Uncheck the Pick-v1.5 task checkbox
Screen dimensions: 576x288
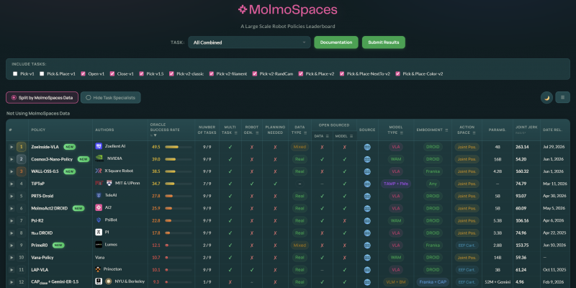coord(141,74)
